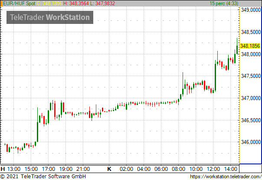Click the 17:00 time axis label
Screen dimensions: 262x180
[49, 169]
